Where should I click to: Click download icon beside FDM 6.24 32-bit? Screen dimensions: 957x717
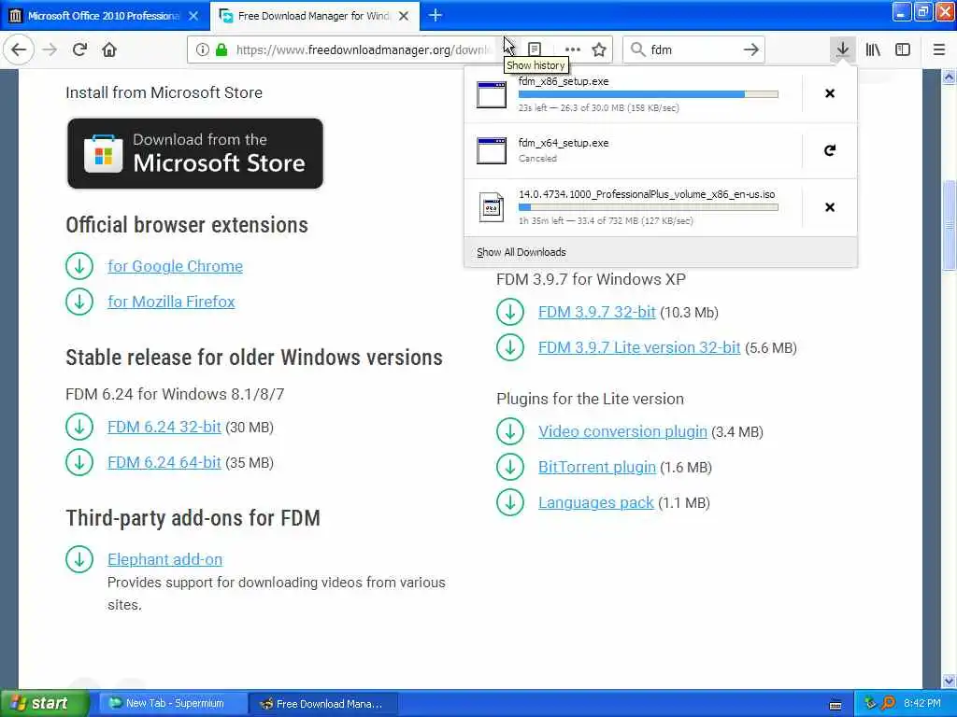(x=79, y=427)
